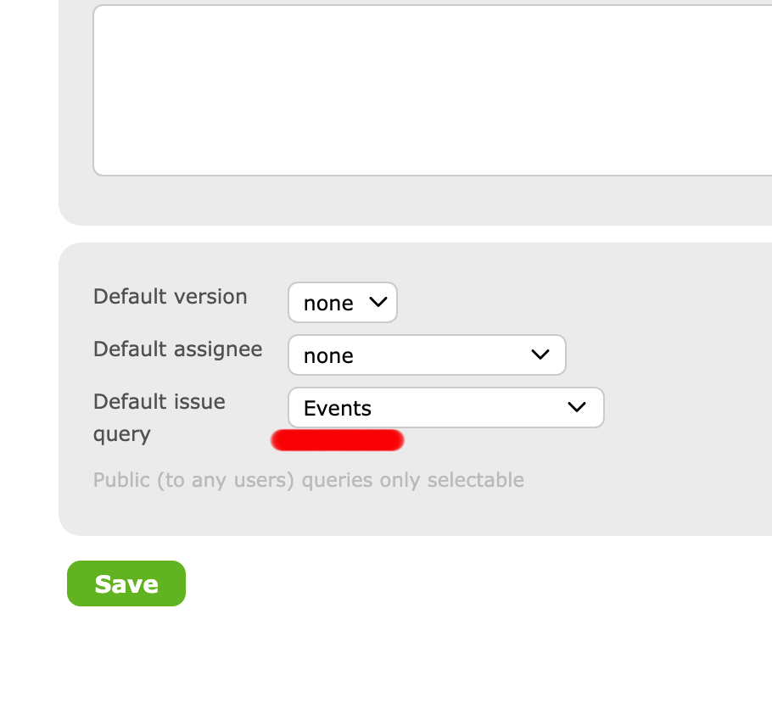This screenshot has width=772, height=709.
Task: Click the Default issue query label
Action: click(159, 417)
